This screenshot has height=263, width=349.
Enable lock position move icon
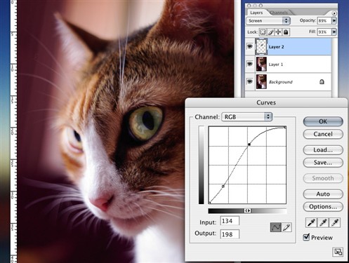pyautogui.click(x=278, y=32)
